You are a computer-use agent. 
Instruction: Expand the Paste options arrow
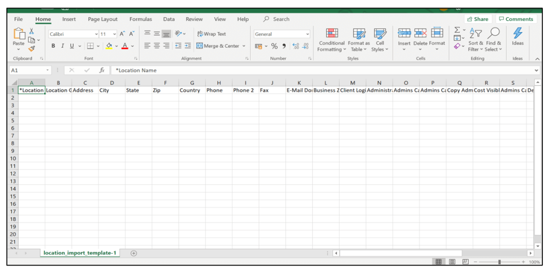point(19,49)
